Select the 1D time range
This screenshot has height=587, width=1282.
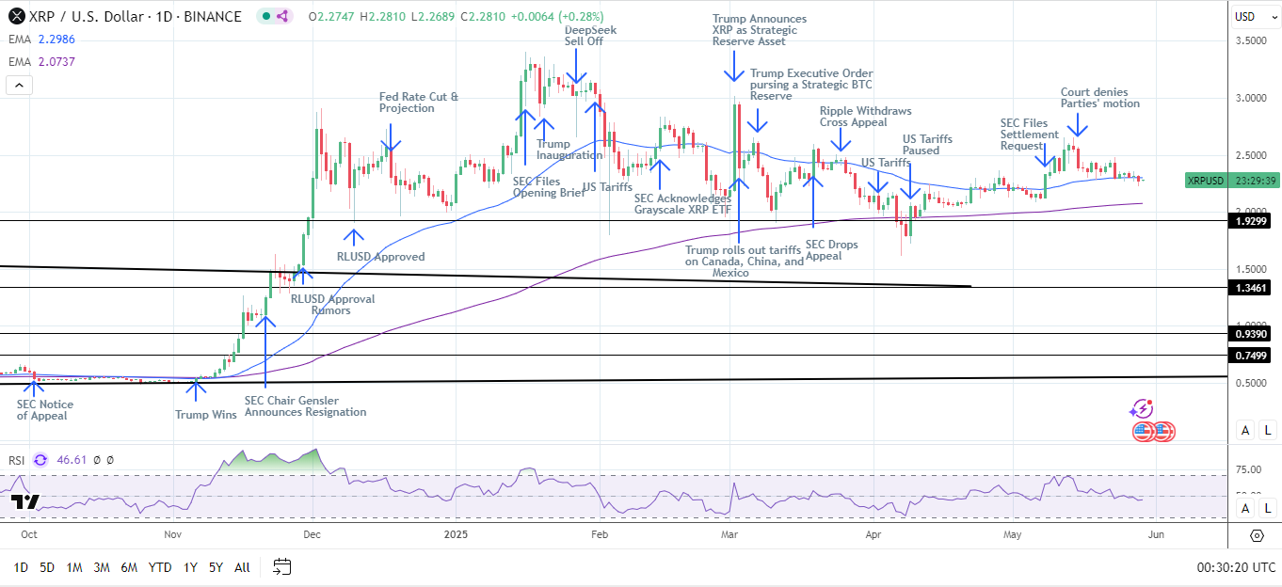[x=21, y=567]
